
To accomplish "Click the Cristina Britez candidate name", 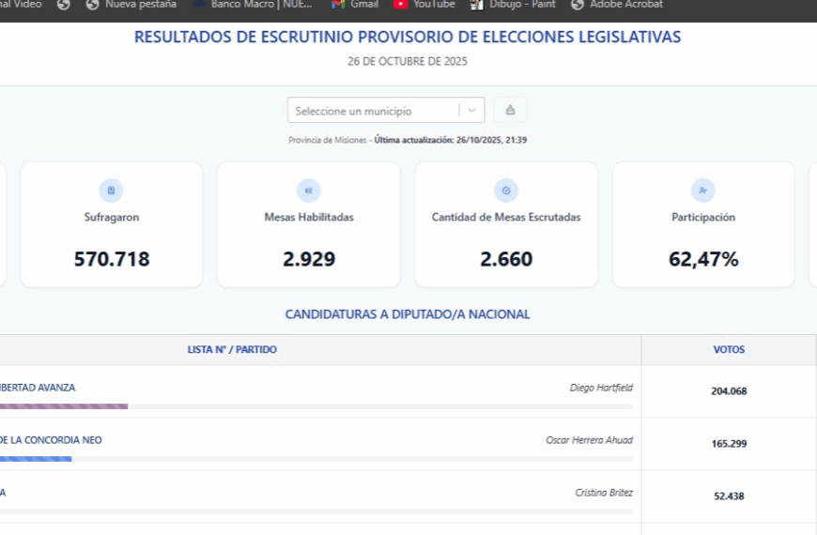I will pos(604,493).
